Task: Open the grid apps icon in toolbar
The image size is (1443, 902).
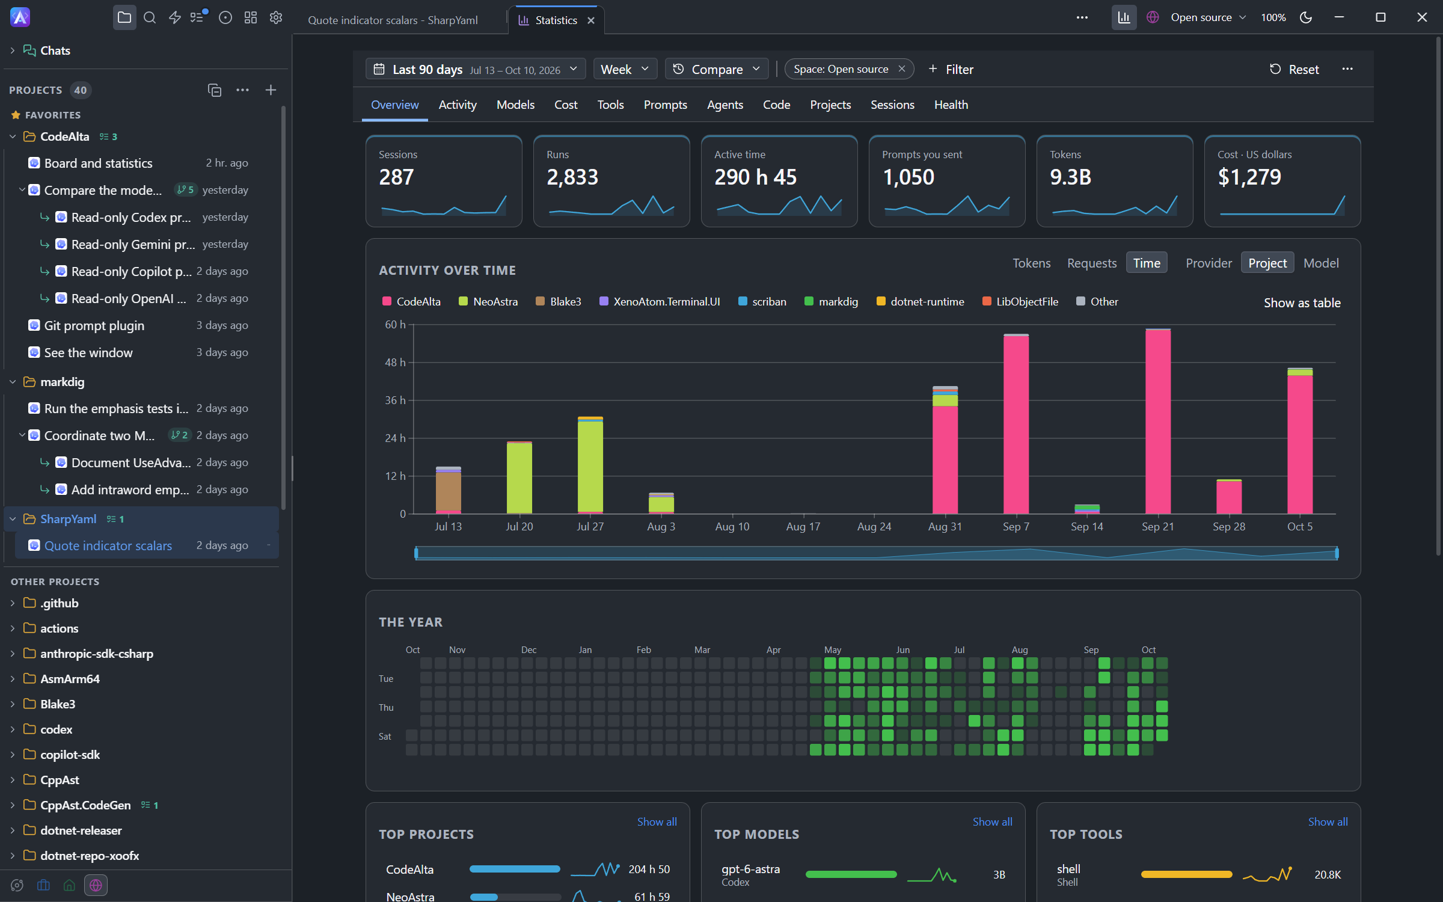Action: coord(251,17)
